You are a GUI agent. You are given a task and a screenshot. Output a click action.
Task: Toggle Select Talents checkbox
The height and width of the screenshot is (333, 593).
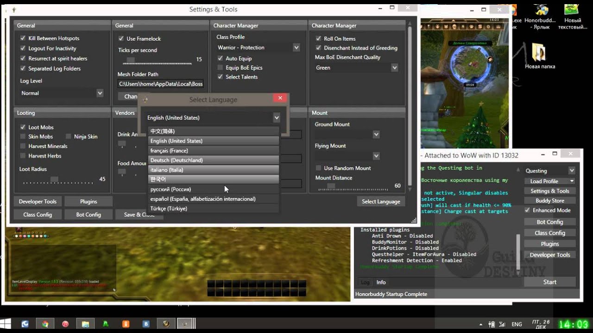(x=220, y=77)
